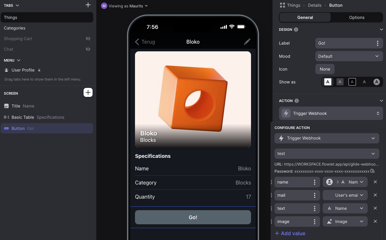This screenshot has height=240, width=386.
Task: Select the Things tab
Action: pyautogui.click(x=47, y=17)
